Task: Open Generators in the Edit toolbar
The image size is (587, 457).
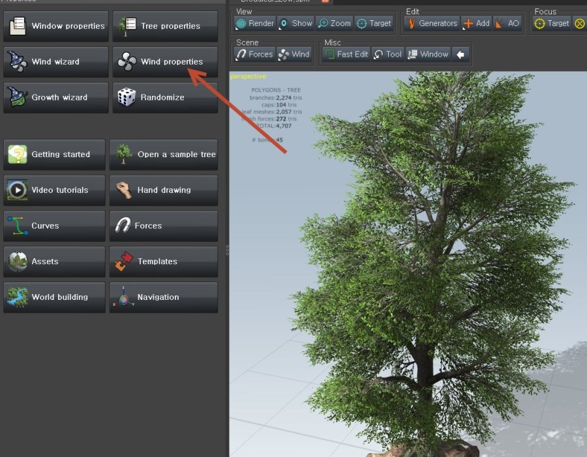Action: coord(432,23)
